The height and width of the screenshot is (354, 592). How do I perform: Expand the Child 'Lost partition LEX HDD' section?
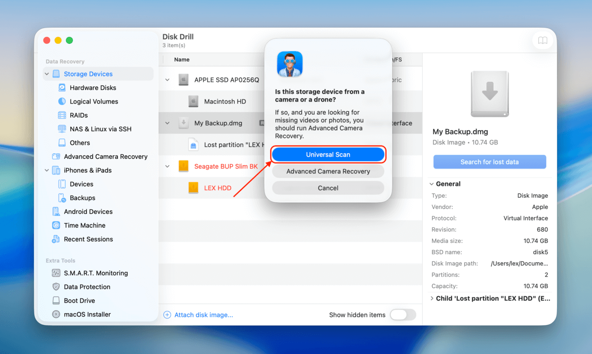click(432, 298)
